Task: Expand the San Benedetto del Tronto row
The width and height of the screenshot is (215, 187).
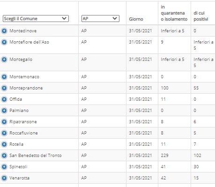Action: (x=4, y=156)
